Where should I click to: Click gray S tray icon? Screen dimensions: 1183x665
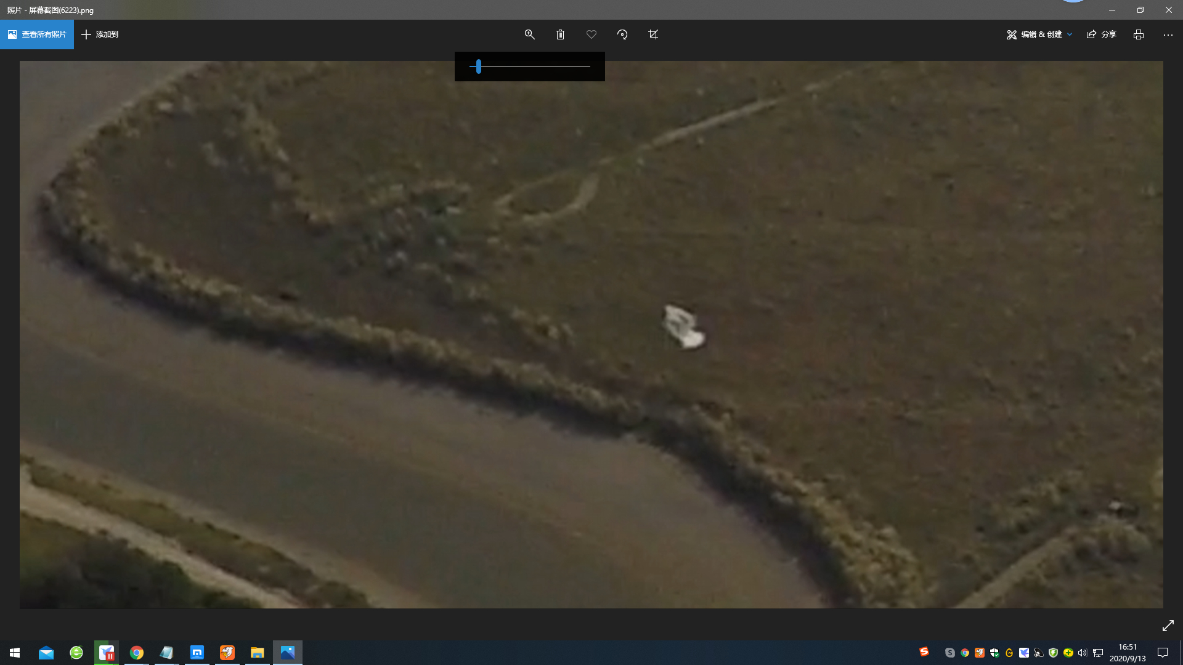point(950,653)
